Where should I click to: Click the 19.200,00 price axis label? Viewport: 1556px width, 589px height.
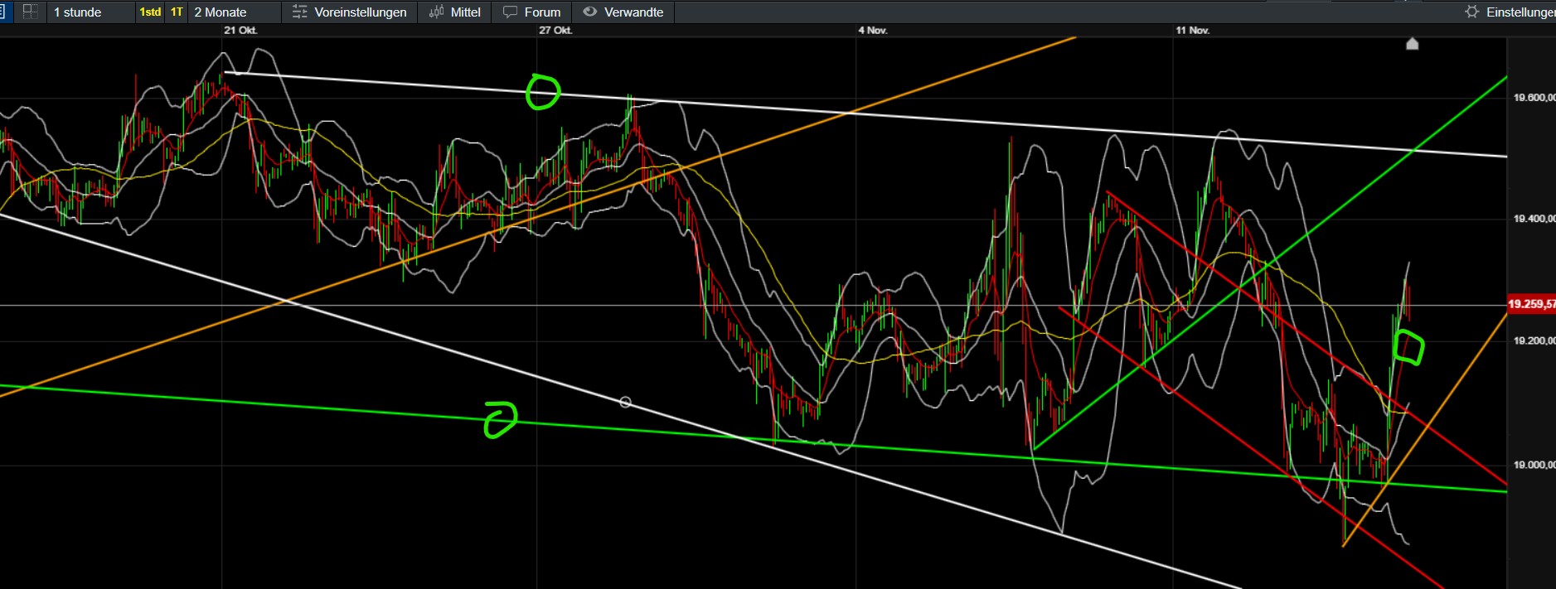tap(1534, 340)
